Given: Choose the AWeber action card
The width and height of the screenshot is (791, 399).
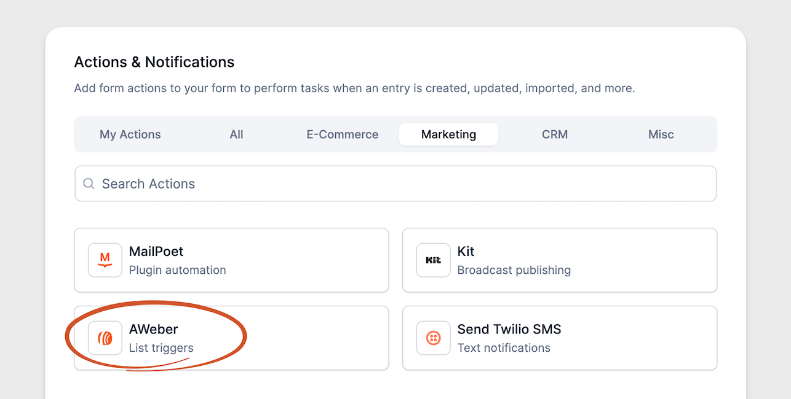Looking at the screenshot, I should point(231,338).
